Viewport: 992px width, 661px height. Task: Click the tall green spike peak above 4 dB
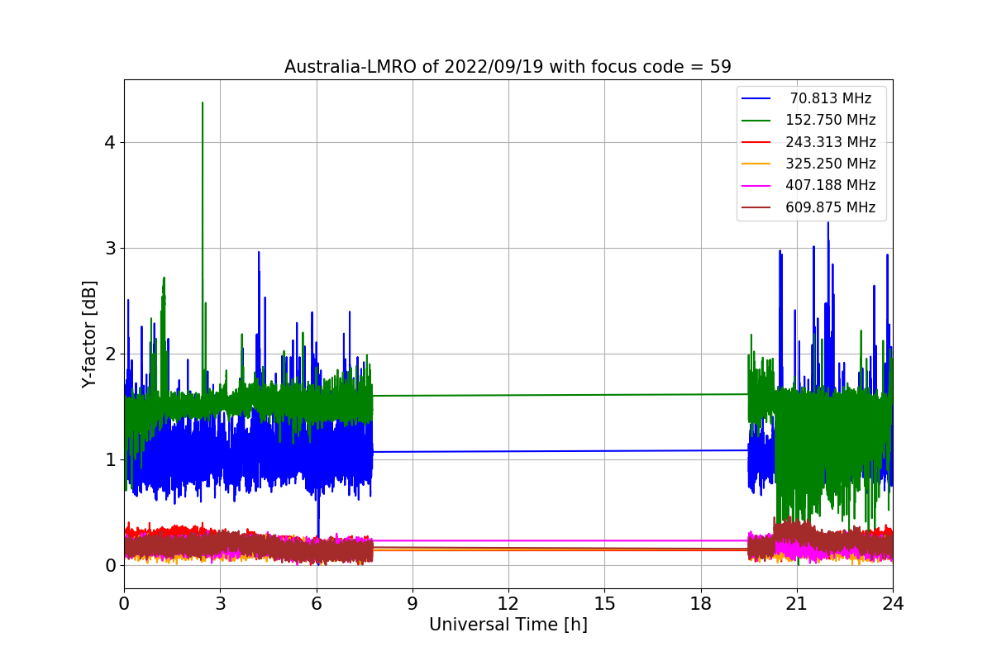point(203,104)
